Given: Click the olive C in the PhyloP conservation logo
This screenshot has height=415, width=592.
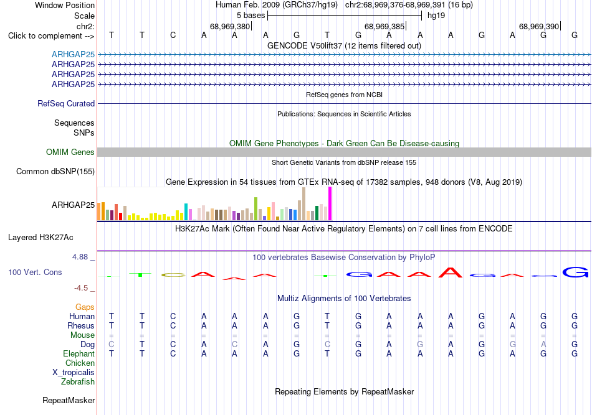Looking at the screenshot, I should [173, 275].
